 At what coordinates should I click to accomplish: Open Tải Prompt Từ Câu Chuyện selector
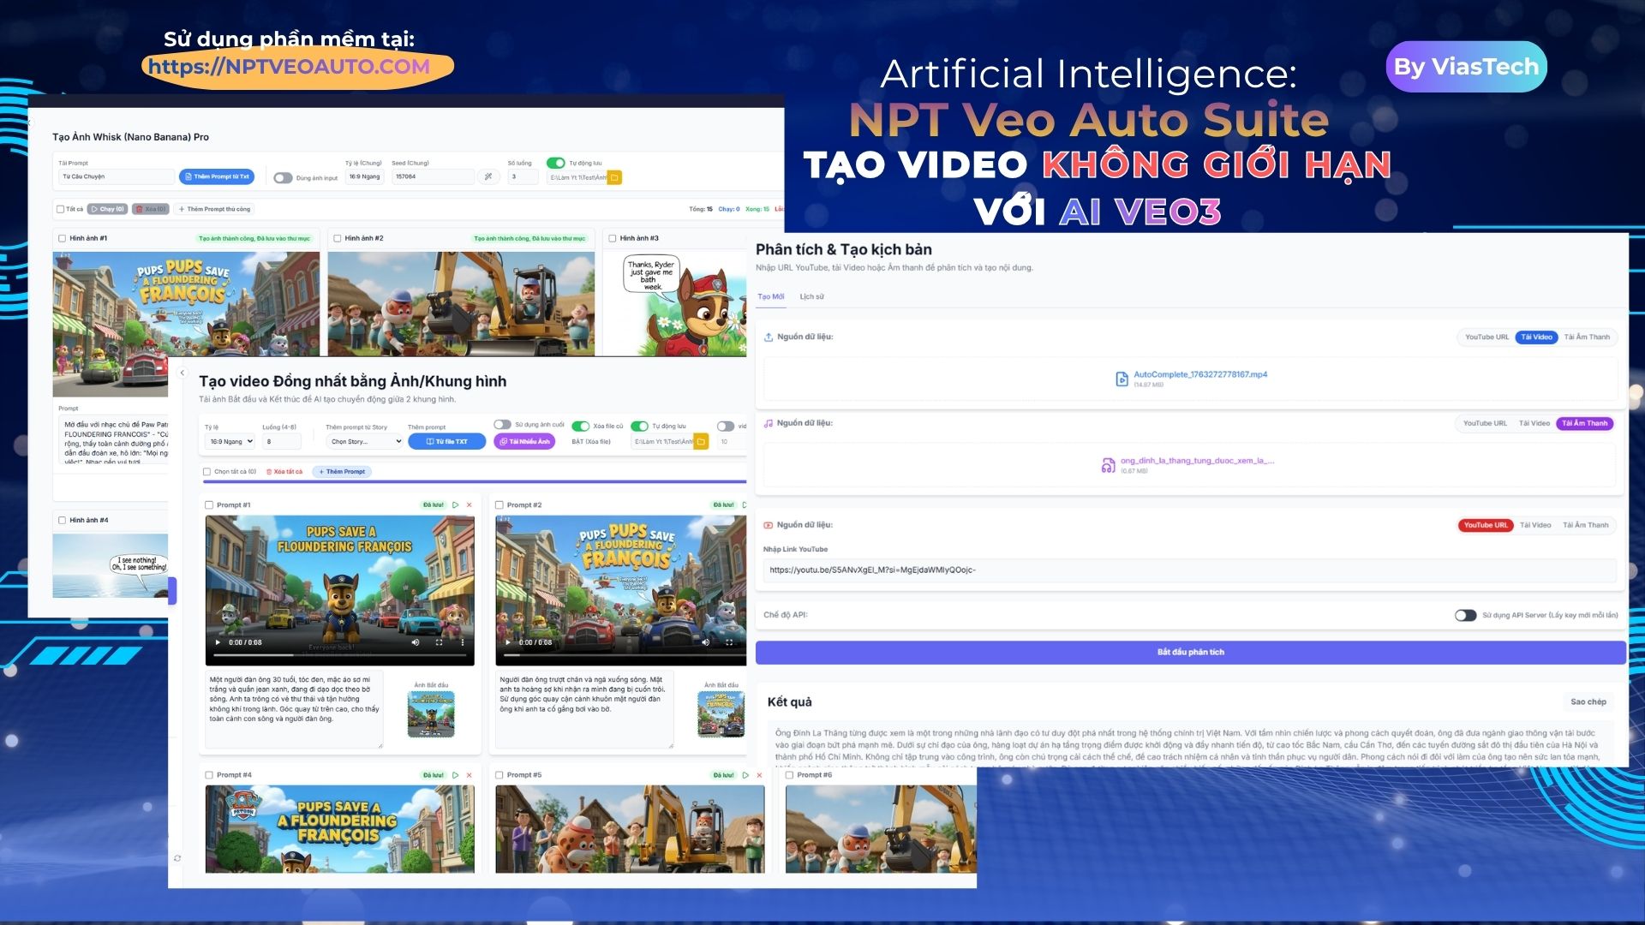(116, 177)
